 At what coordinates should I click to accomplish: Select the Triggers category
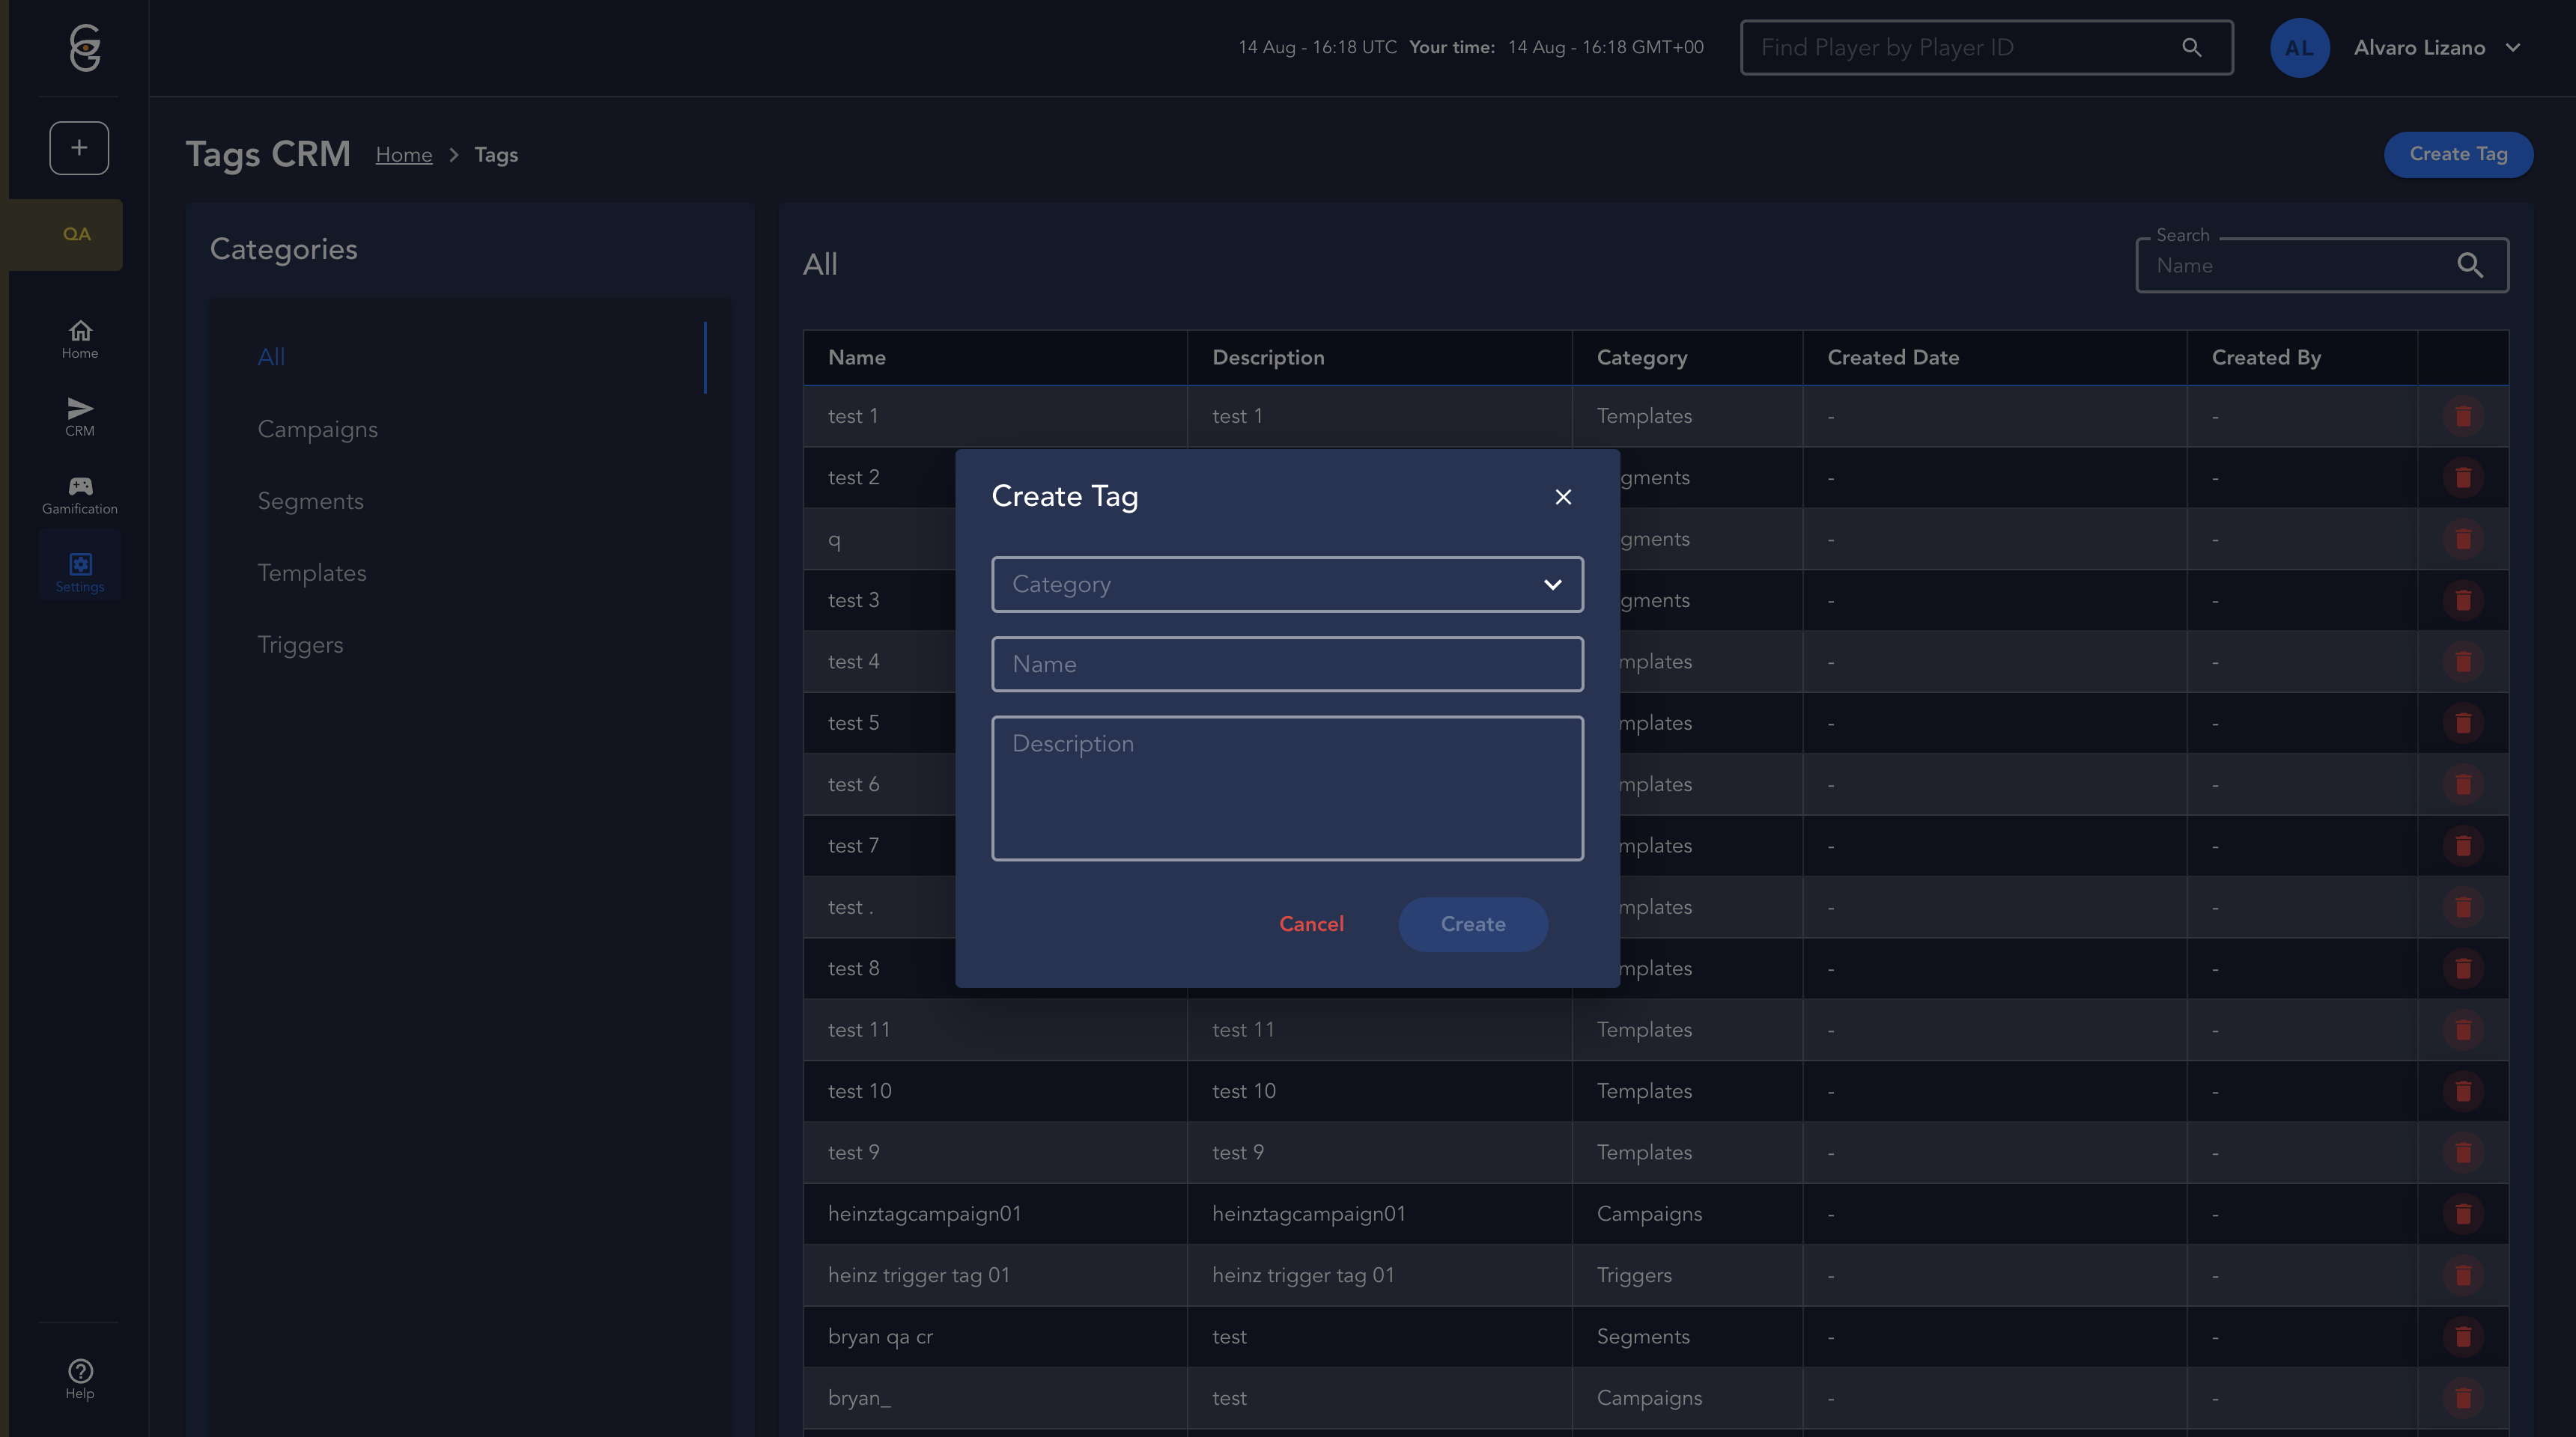[300, 644]
